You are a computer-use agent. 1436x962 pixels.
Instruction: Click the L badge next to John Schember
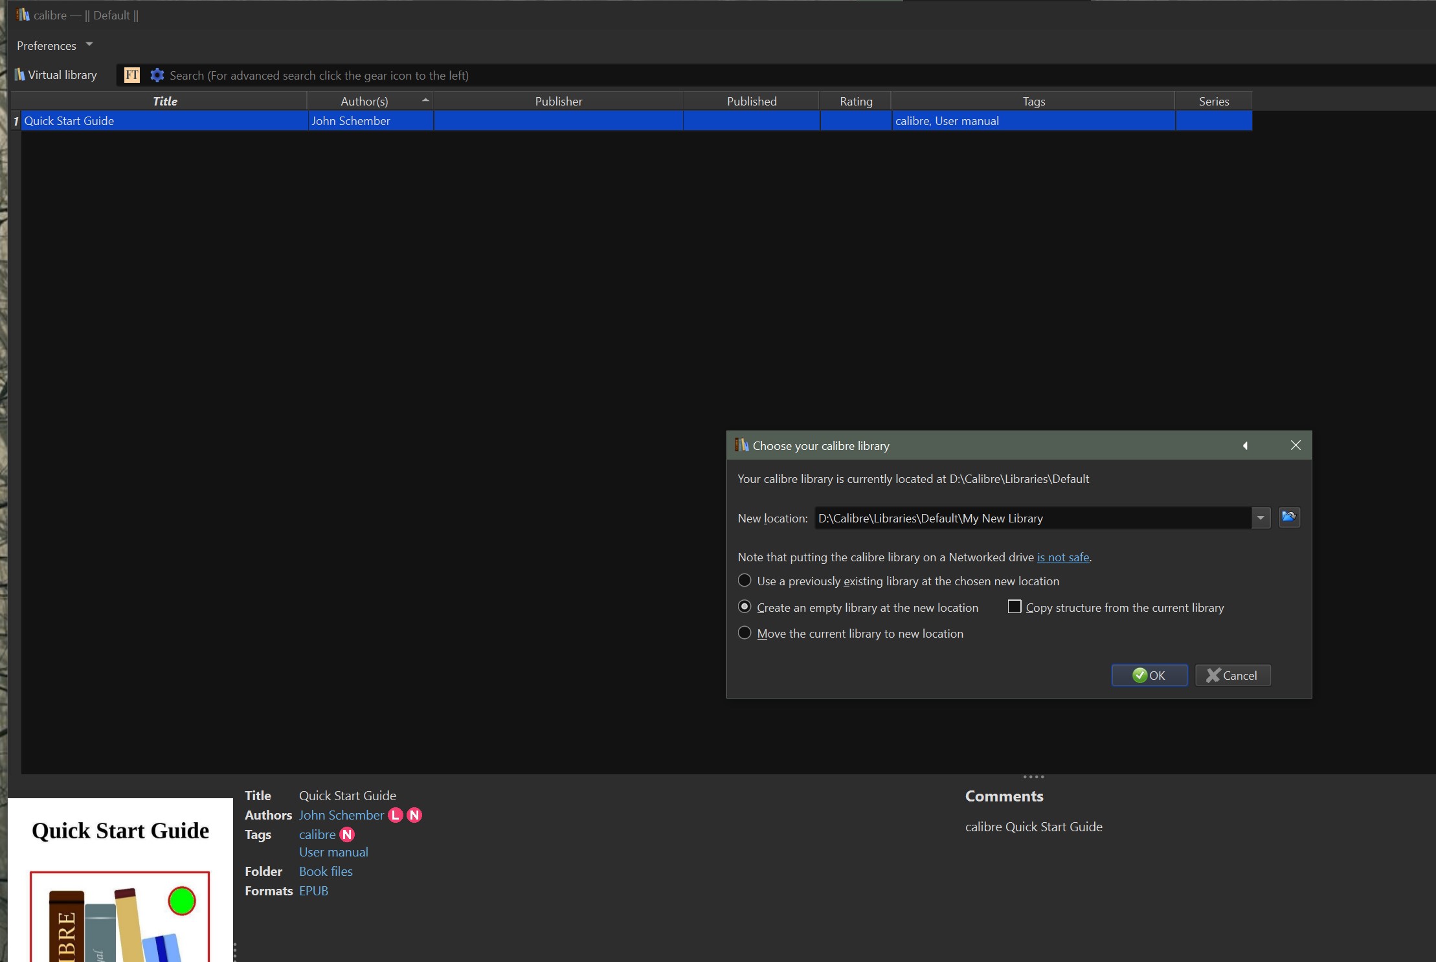click(395, 815)
